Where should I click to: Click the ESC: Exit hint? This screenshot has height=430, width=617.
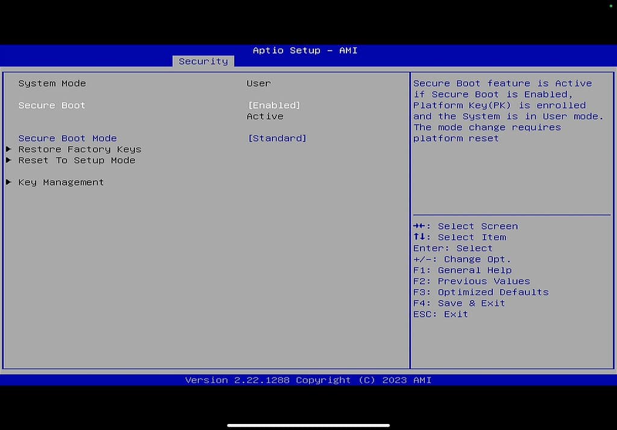click(x=440, y=314)
